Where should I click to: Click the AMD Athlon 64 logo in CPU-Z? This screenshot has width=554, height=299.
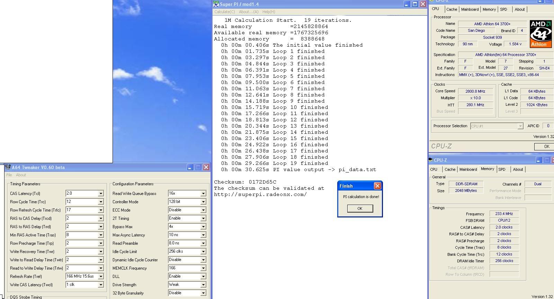[x=540, y=34]
